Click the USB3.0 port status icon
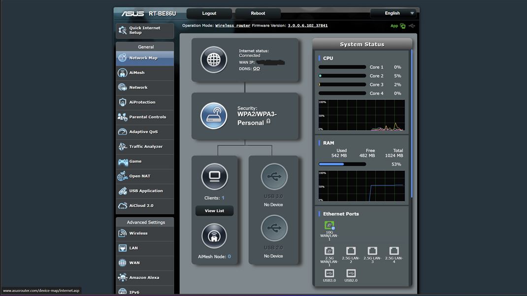The image size is (527, 296). tap(329, 273)
